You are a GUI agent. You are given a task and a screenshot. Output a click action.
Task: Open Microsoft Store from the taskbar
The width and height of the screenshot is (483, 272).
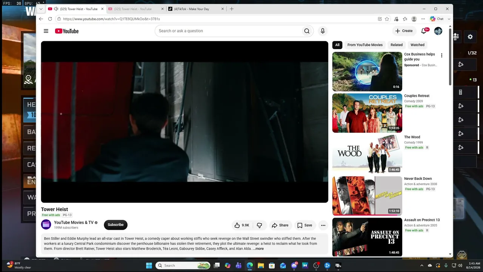point(272,266)
